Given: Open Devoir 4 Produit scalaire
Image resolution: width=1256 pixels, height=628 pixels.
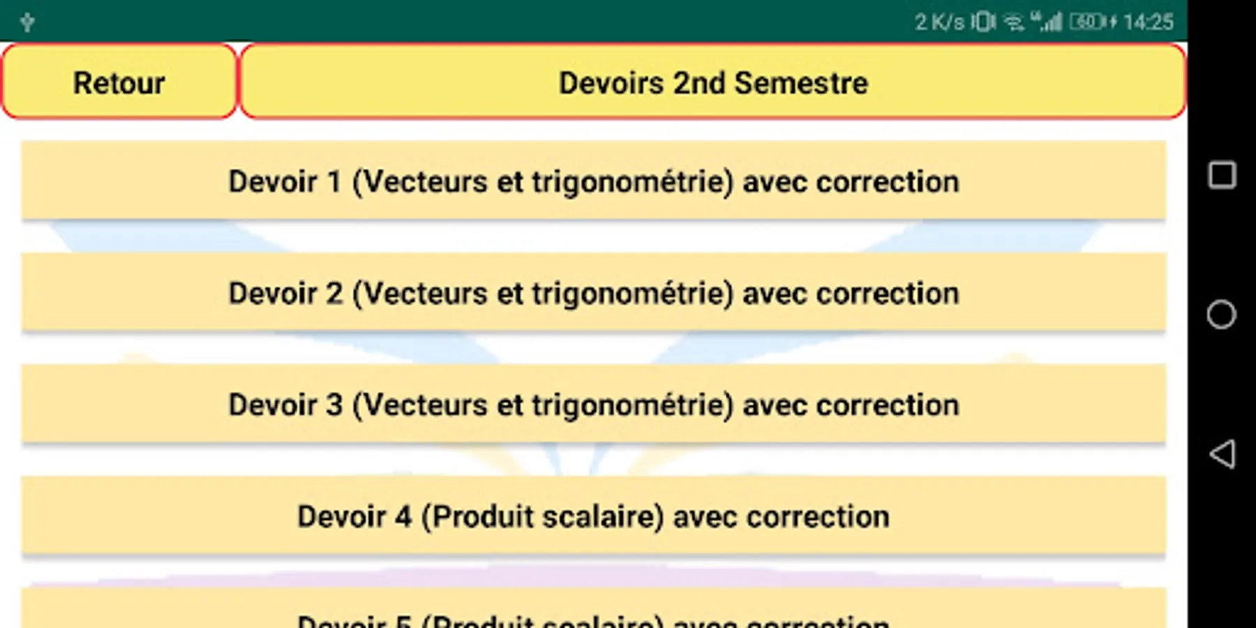Looking at the screenshot, I should (593, 516).
